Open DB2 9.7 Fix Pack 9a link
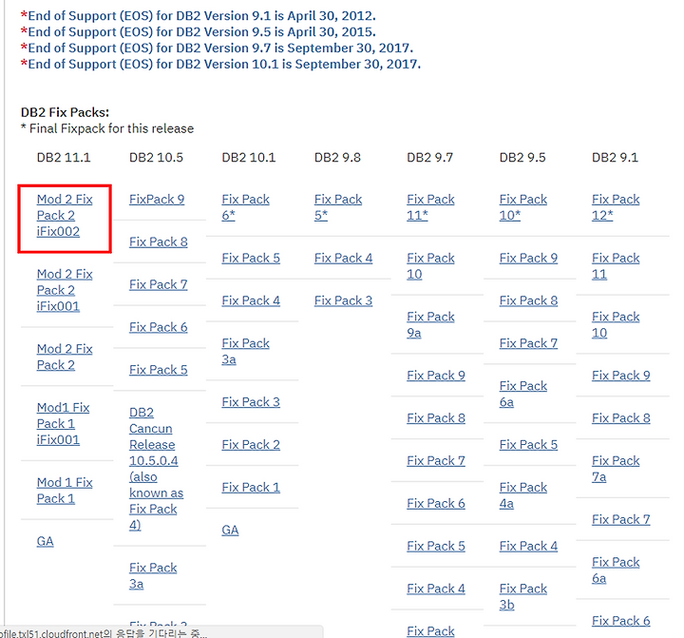This screenshot has width=684, height=638. click(430, 325)
